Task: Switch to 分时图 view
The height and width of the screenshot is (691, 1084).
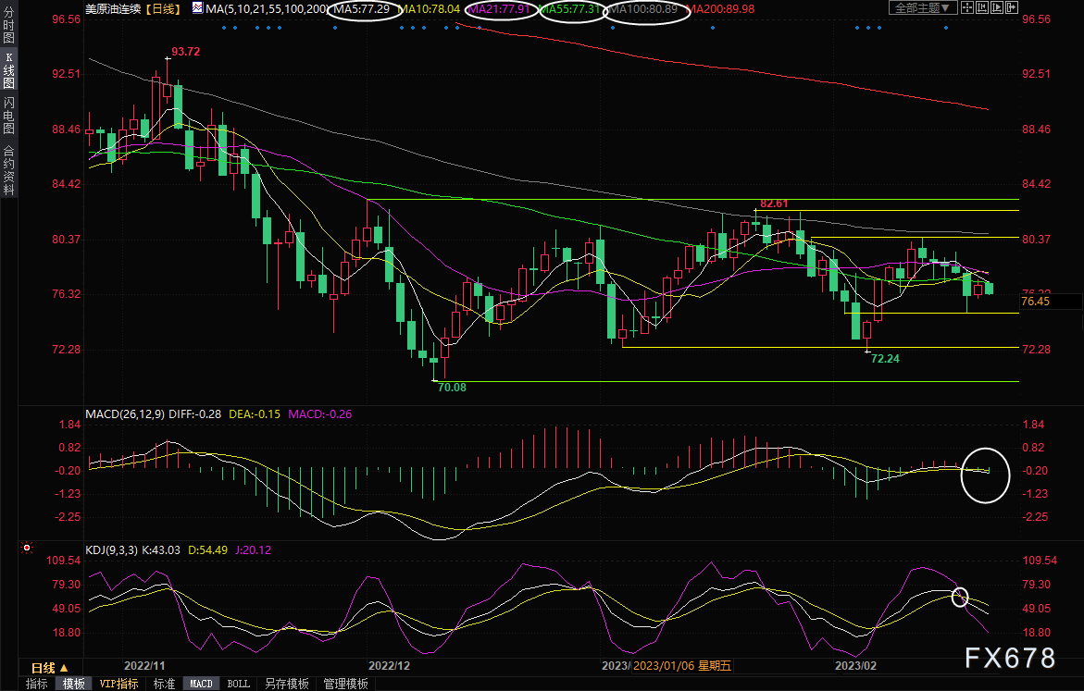Action: [x=8, y=25]
